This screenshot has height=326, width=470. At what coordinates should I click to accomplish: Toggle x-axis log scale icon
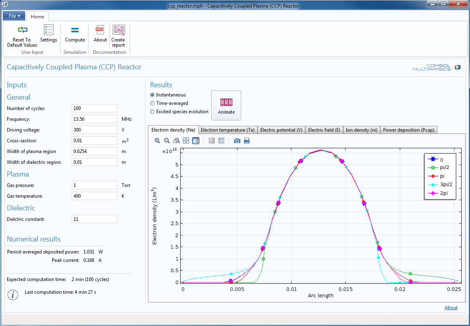[x=212, y=141]
